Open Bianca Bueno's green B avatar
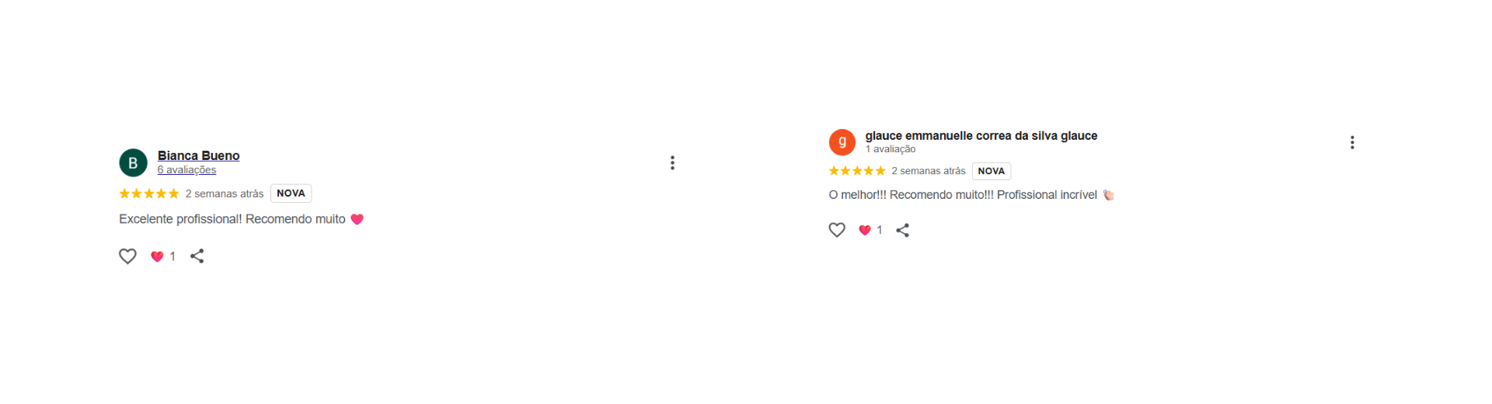The width and height of the screenshot is (1492, 404). (x=133, y=163)
